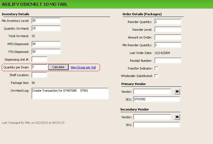Click the ABILIFY DISCMELT 10 MG TABL title

point(35,4)
